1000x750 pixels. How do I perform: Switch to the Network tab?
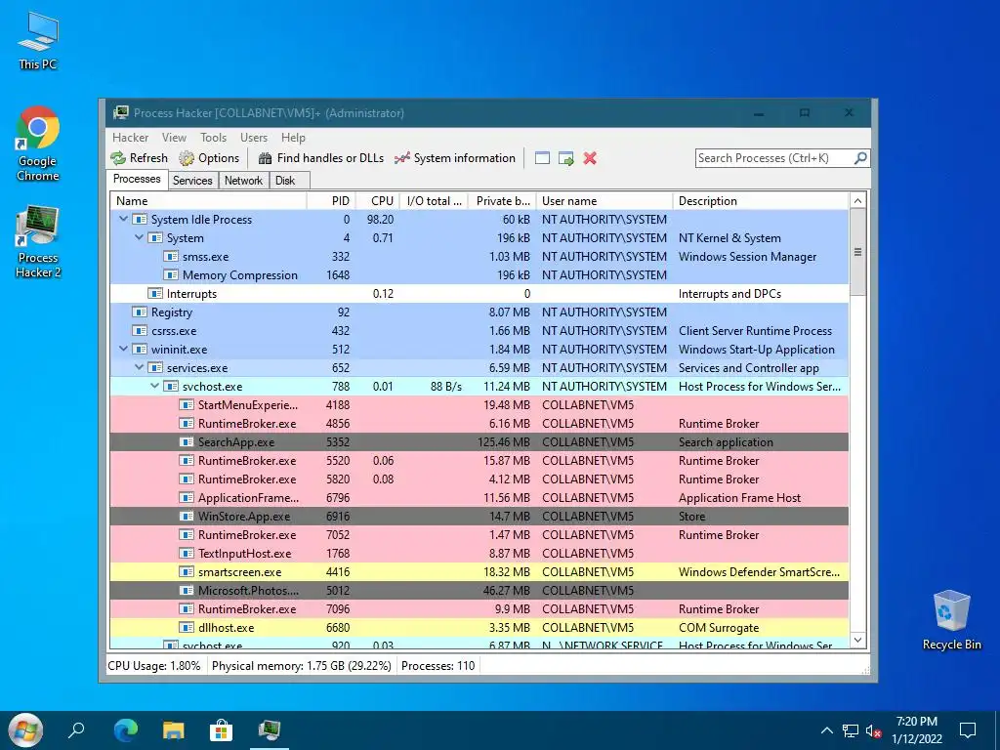point(243,181)
